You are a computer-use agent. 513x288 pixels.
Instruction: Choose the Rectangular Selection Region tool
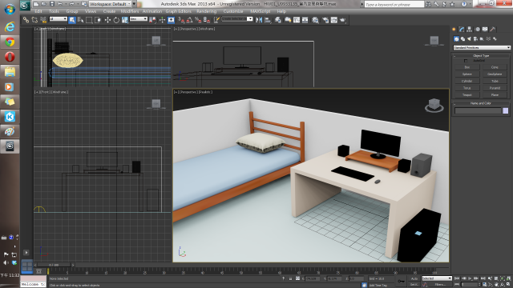click(x=89, y=20)
